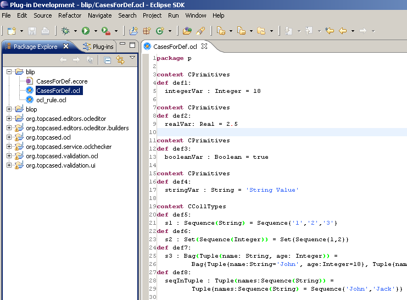Click 'package' keyword on line 1
This screenshot has height=300, width=407.
tap(170, 58)
